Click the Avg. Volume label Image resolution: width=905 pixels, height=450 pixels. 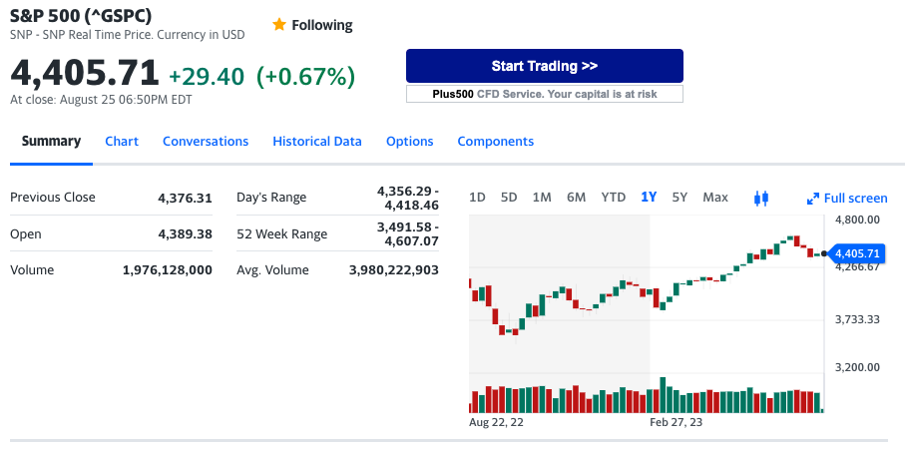click(272, 270)
